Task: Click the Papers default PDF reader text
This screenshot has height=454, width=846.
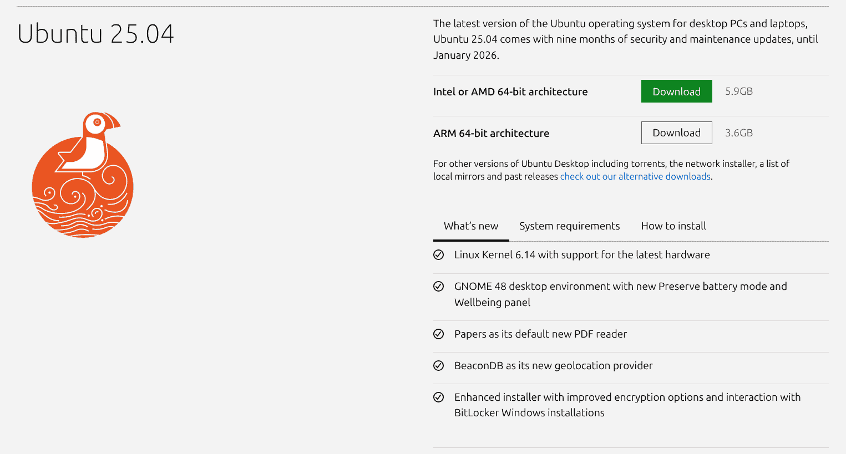Action: click(x=540, y=334)
